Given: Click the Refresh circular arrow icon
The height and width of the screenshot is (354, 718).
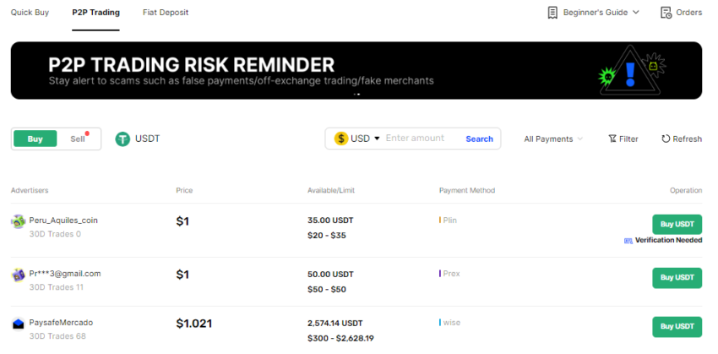Looking at the screenshot, I should point(666,139).
